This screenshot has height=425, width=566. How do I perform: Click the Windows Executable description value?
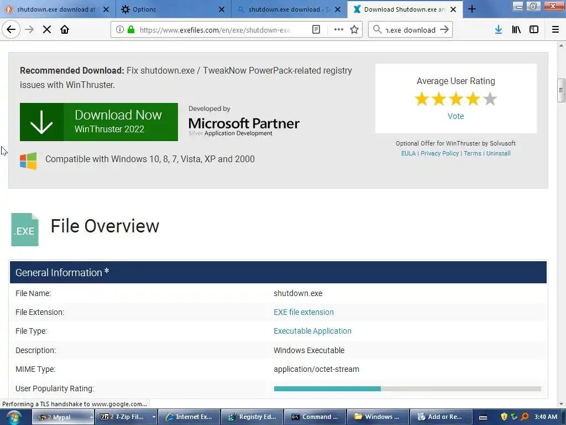click(309, 350)
